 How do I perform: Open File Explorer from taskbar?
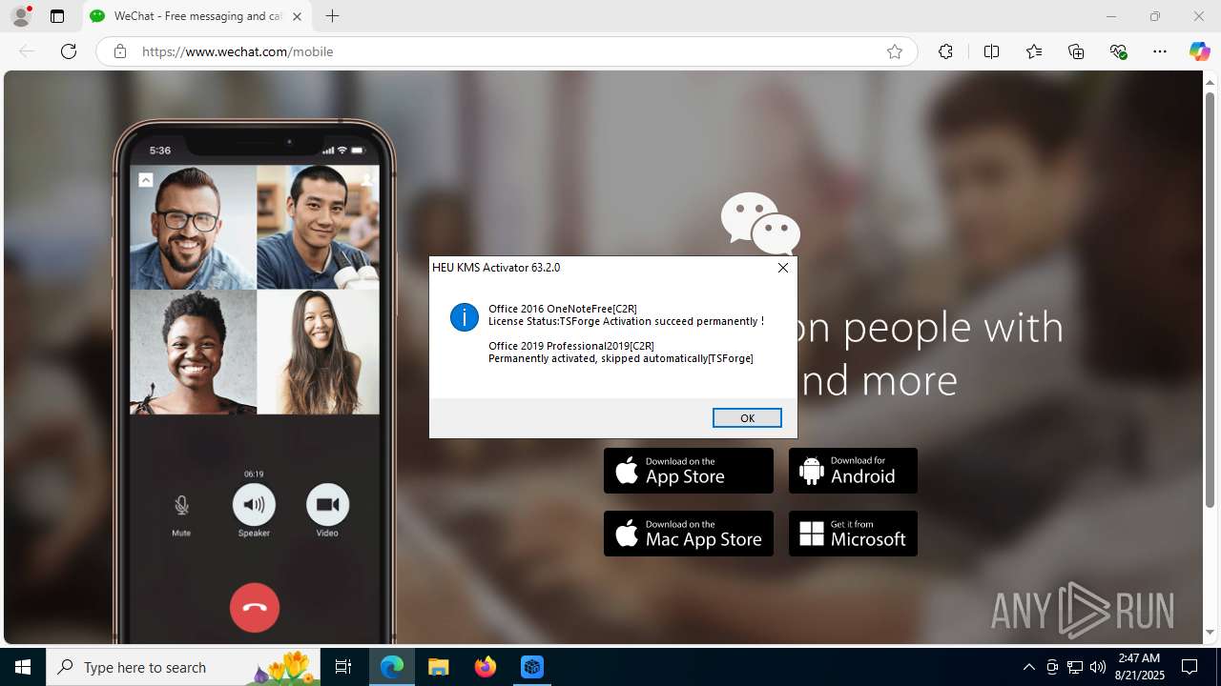(x=439, y=667)
